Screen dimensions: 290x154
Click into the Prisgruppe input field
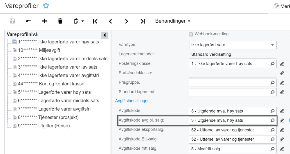click(x=229, y=83)
